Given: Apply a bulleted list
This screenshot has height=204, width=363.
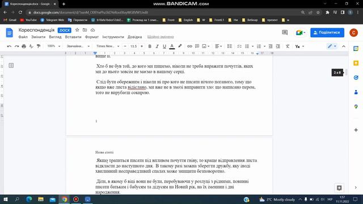Looking at the screenshot, I should tap(247, 46).
